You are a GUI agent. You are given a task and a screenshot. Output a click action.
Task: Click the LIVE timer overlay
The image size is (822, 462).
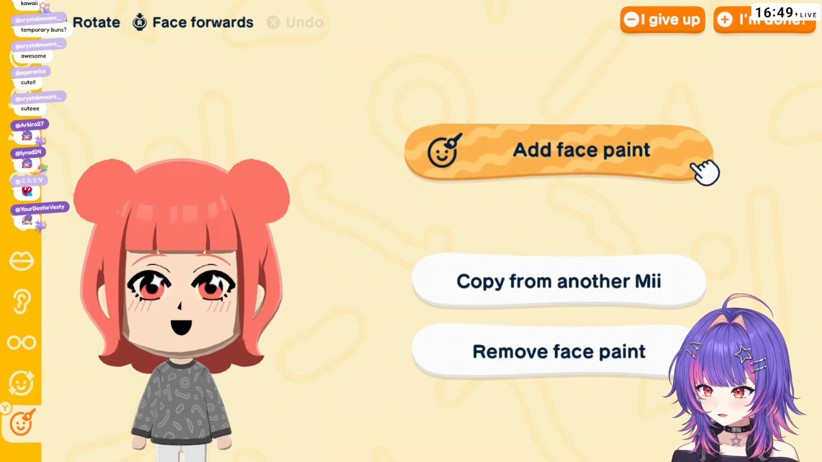pyautogui.click(x=786, y=13)
